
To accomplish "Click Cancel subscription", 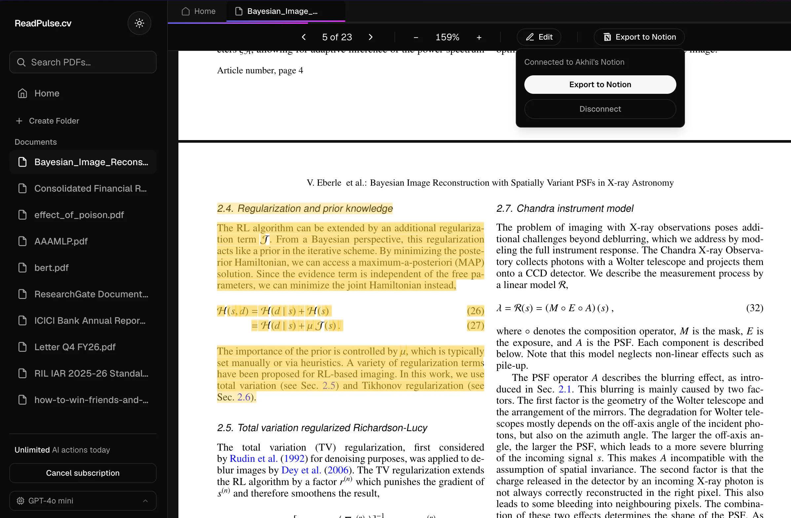I will click(x=83, y=473).
